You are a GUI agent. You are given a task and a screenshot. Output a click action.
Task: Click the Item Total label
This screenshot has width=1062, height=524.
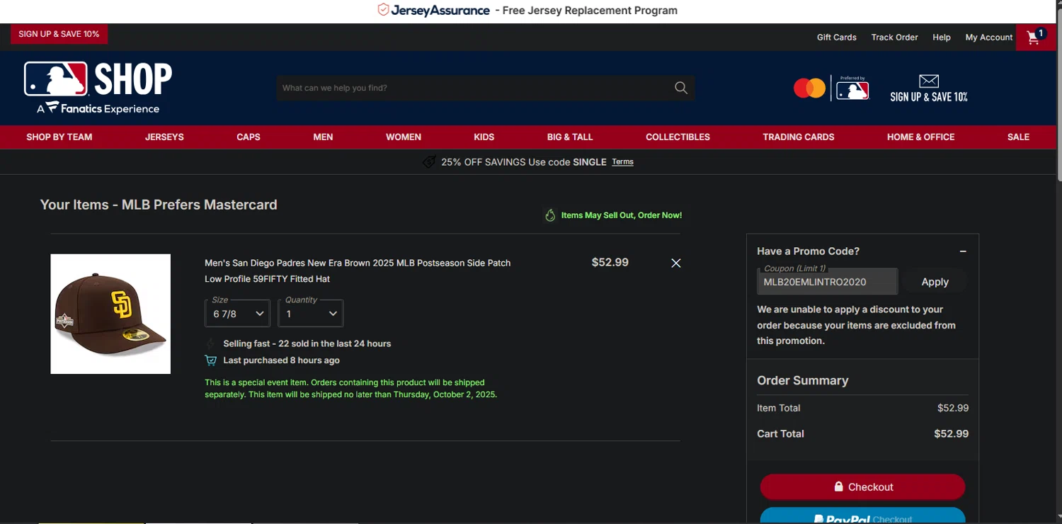779,408
